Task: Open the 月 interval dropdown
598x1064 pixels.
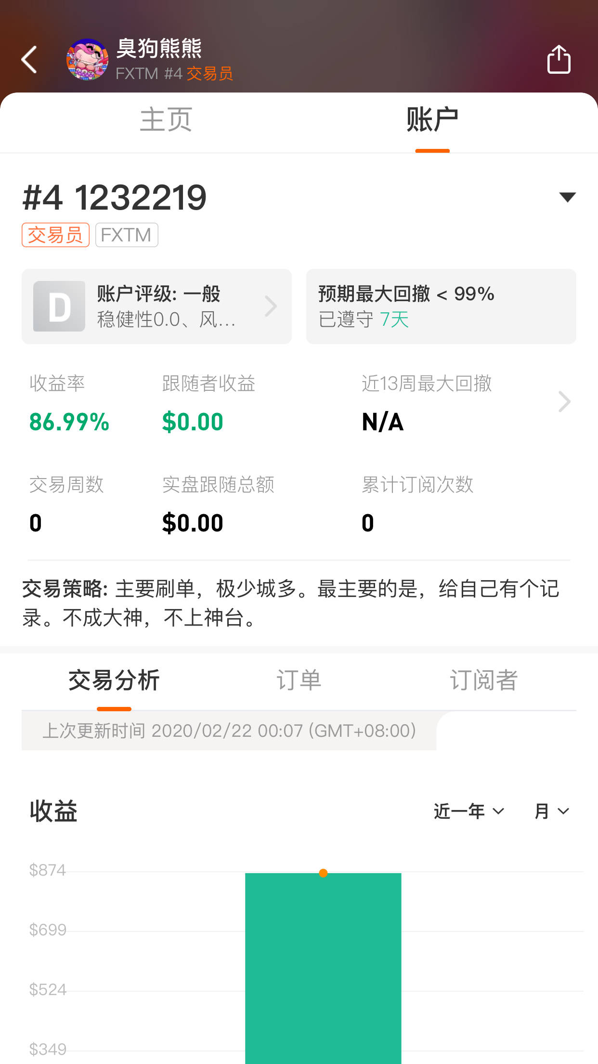Action: 552,811
